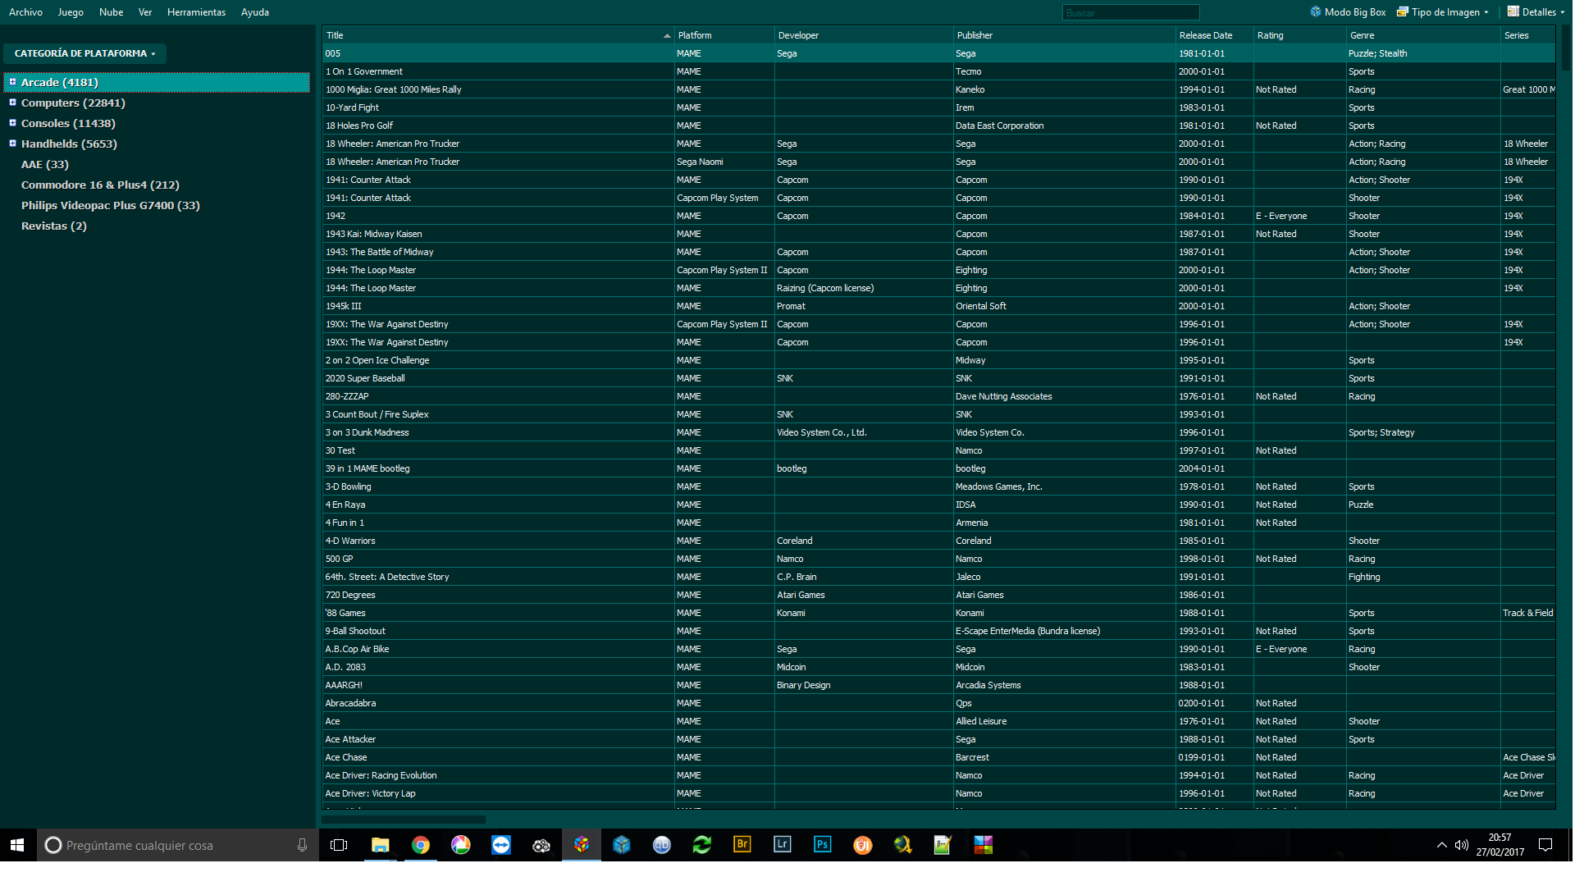Expand the Handhelds (5653) tree node
The image size is (1575, 886).
pos(12,144)
